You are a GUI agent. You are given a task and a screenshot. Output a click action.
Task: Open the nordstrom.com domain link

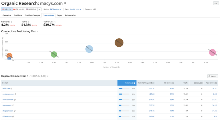(x=8, y=94)
